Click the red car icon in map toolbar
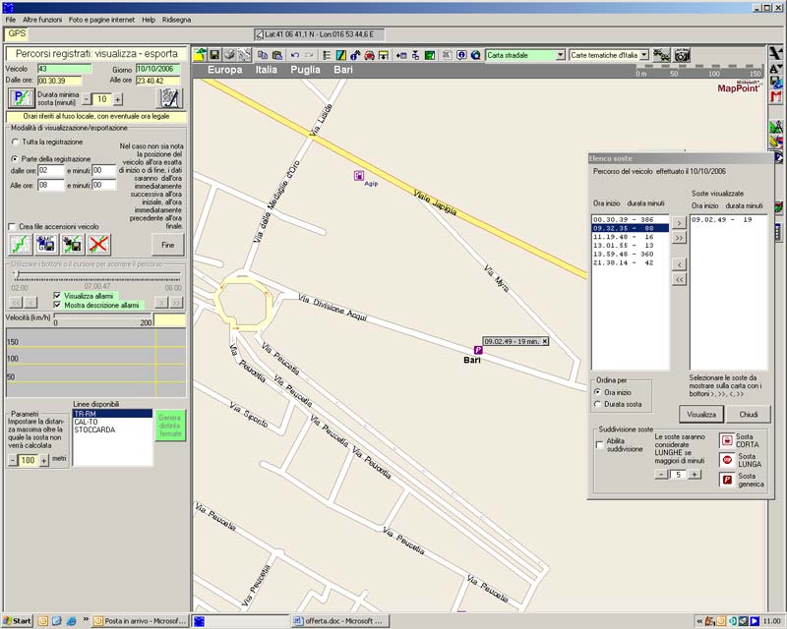This screenshot has width=787, height=629. point(370,55)
